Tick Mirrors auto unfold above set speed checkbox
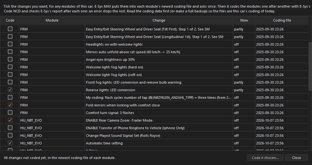The width and height of the screenshot is (312, 165). tap(10, 52)
